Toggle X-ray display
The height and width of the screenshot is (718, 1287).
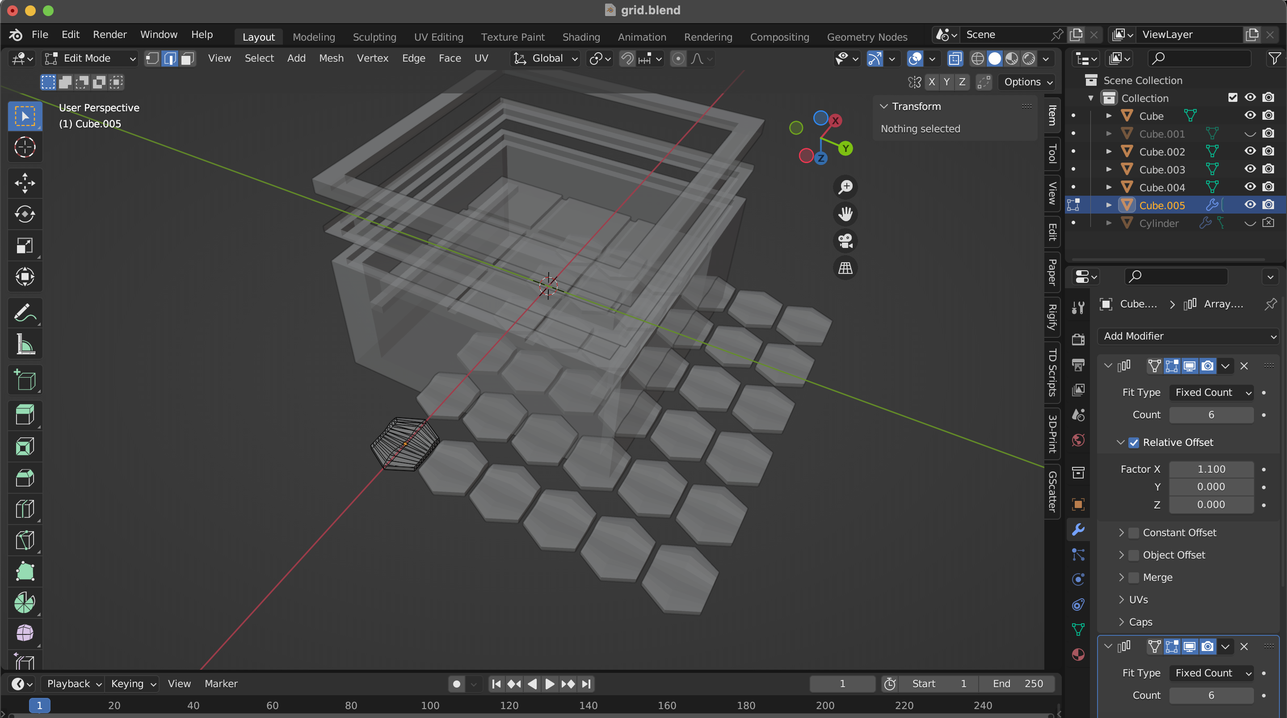point(955,59)
